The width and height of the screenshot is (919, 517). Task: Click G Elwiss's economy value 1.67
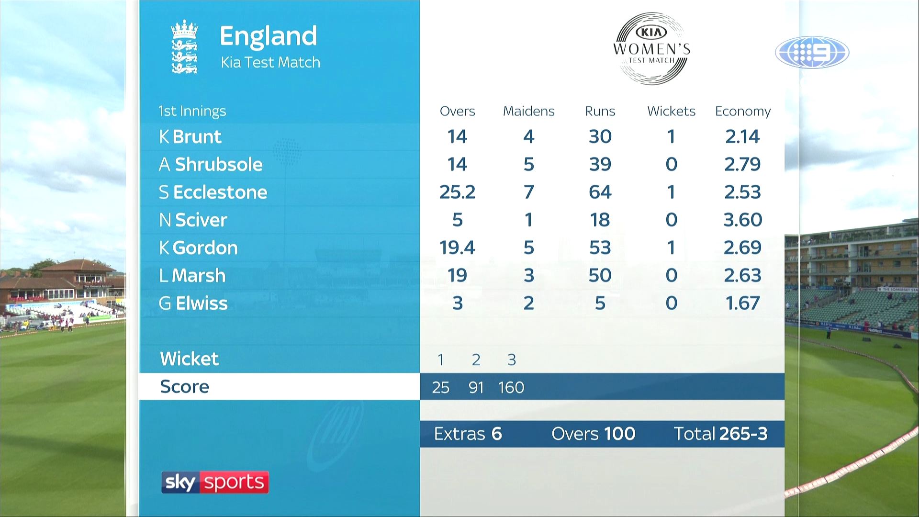point(742,303)
